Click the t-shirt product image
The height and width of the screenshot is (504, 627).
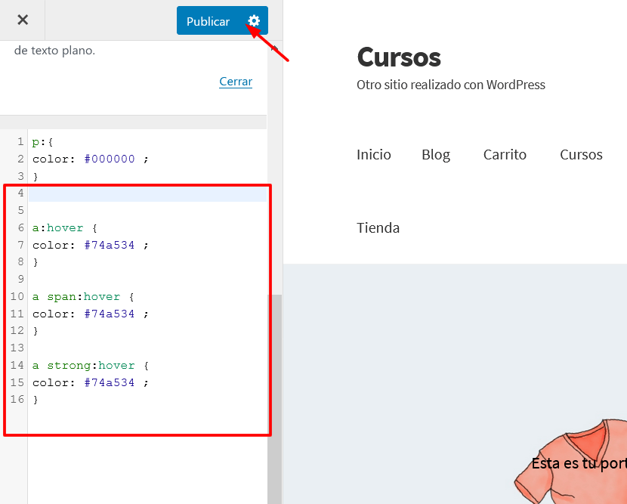click(x=570, y=462)
